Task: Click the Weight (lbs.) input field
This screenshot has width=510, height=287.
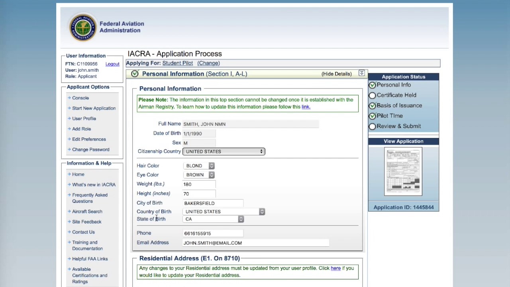Action: (x=199, y=184)
